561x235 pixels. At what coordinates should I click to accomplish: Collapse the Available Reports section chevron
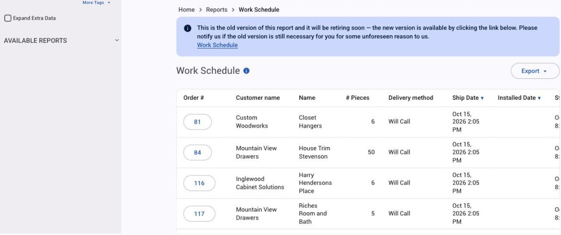tap(117, 40)
